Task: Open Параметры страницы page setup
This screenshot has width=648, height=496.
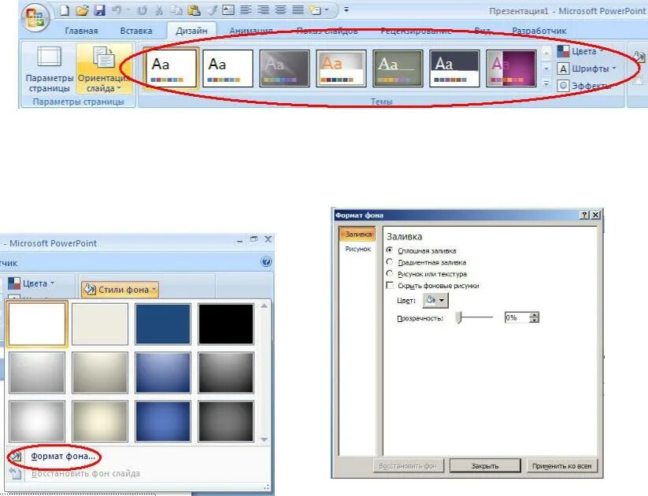Action: click(49, 69)
